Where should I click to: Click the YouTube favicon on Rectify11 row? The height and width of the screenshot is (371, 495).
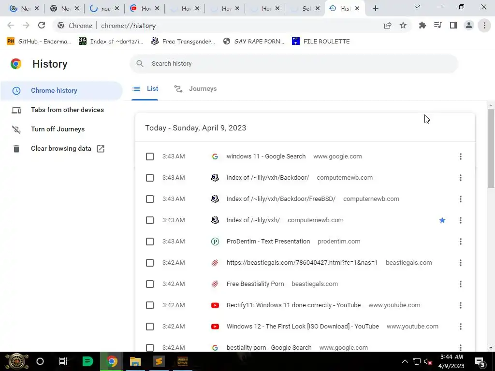click(x=215, y=305)
